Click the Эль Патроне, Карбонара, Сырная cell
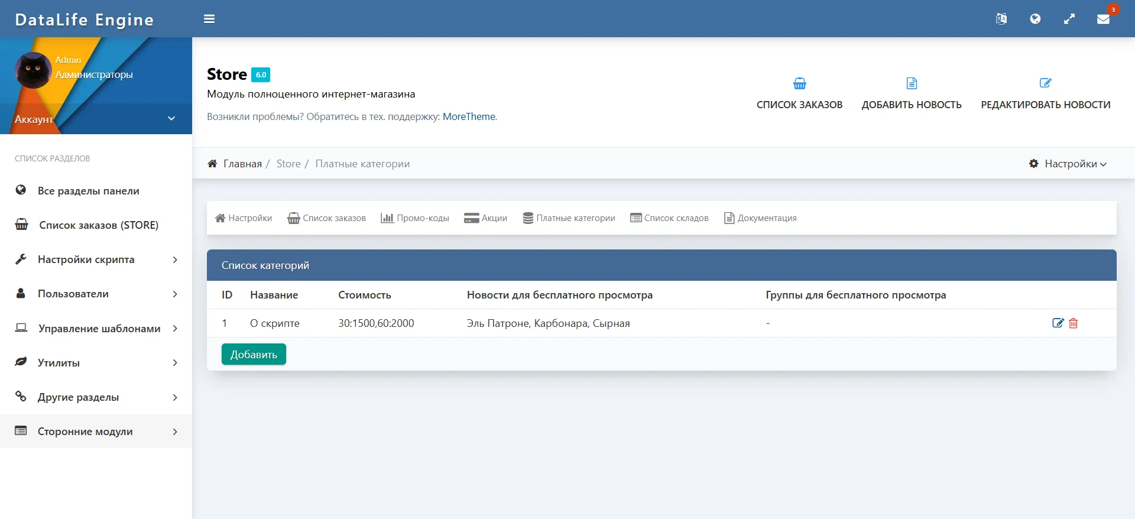The width and height of the screenshot is (1135, 519). coord(548,323)
